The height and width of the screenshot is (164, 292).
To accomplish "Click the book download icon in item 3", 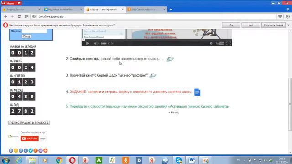I will [153, 76].
